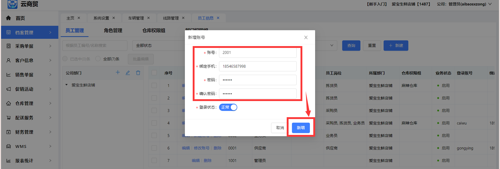Click the trash delete icon in department panel
Image resolution: width=500 pixels, height=169 pixels.
point(138,73)
